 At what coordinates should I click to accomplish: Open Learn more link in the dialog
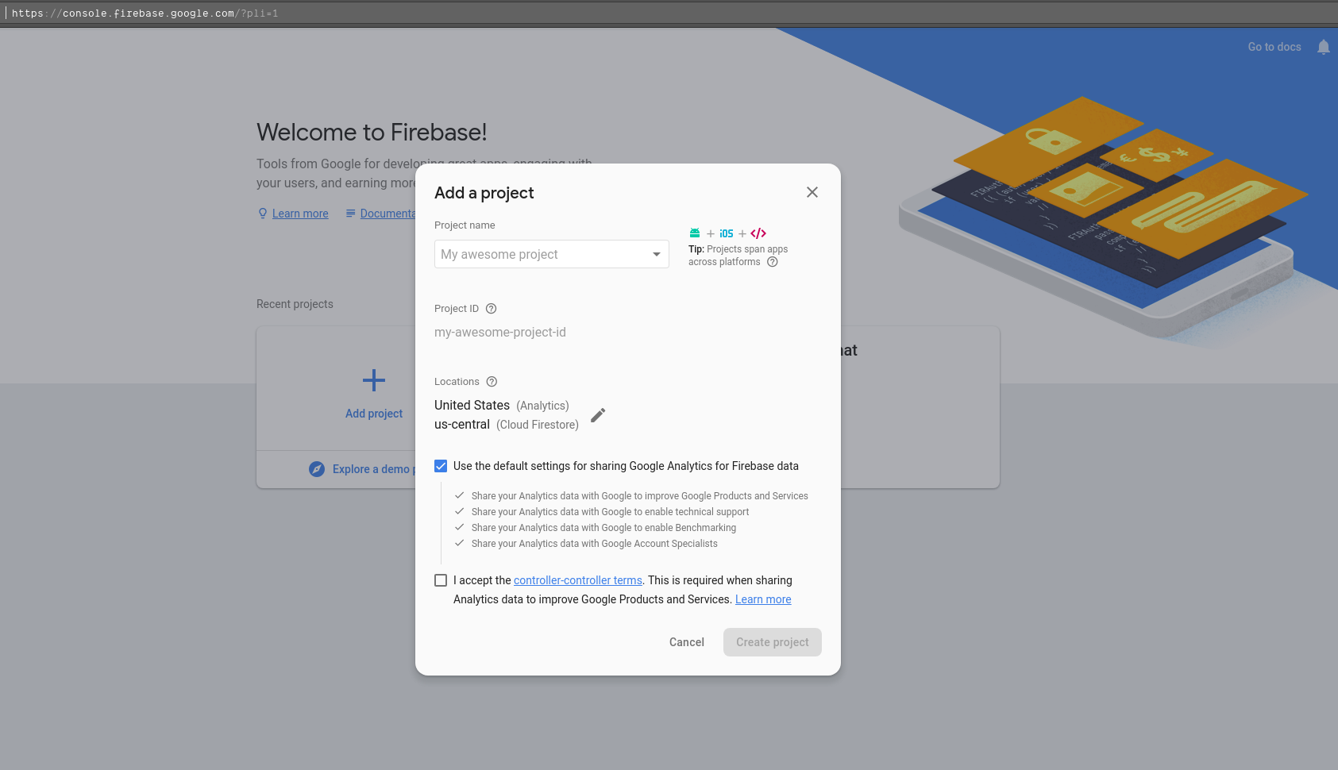763,599
